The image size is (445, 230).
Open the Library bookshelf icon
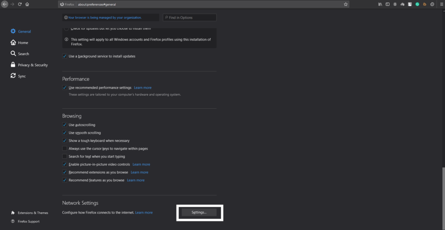380,4
